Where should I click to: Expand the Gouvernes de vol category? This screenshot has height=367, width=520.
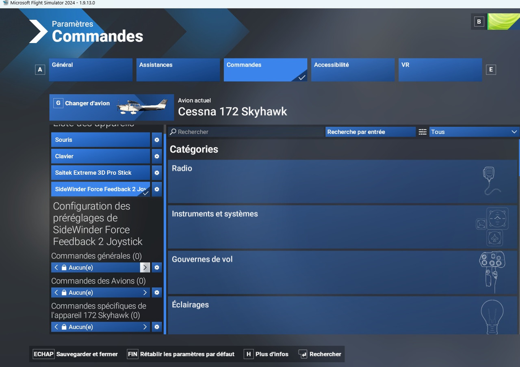click(342, 272)
